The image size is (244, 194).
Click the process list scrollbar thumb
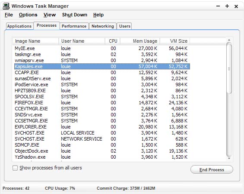pyautogui.click(x=229, y=69)
